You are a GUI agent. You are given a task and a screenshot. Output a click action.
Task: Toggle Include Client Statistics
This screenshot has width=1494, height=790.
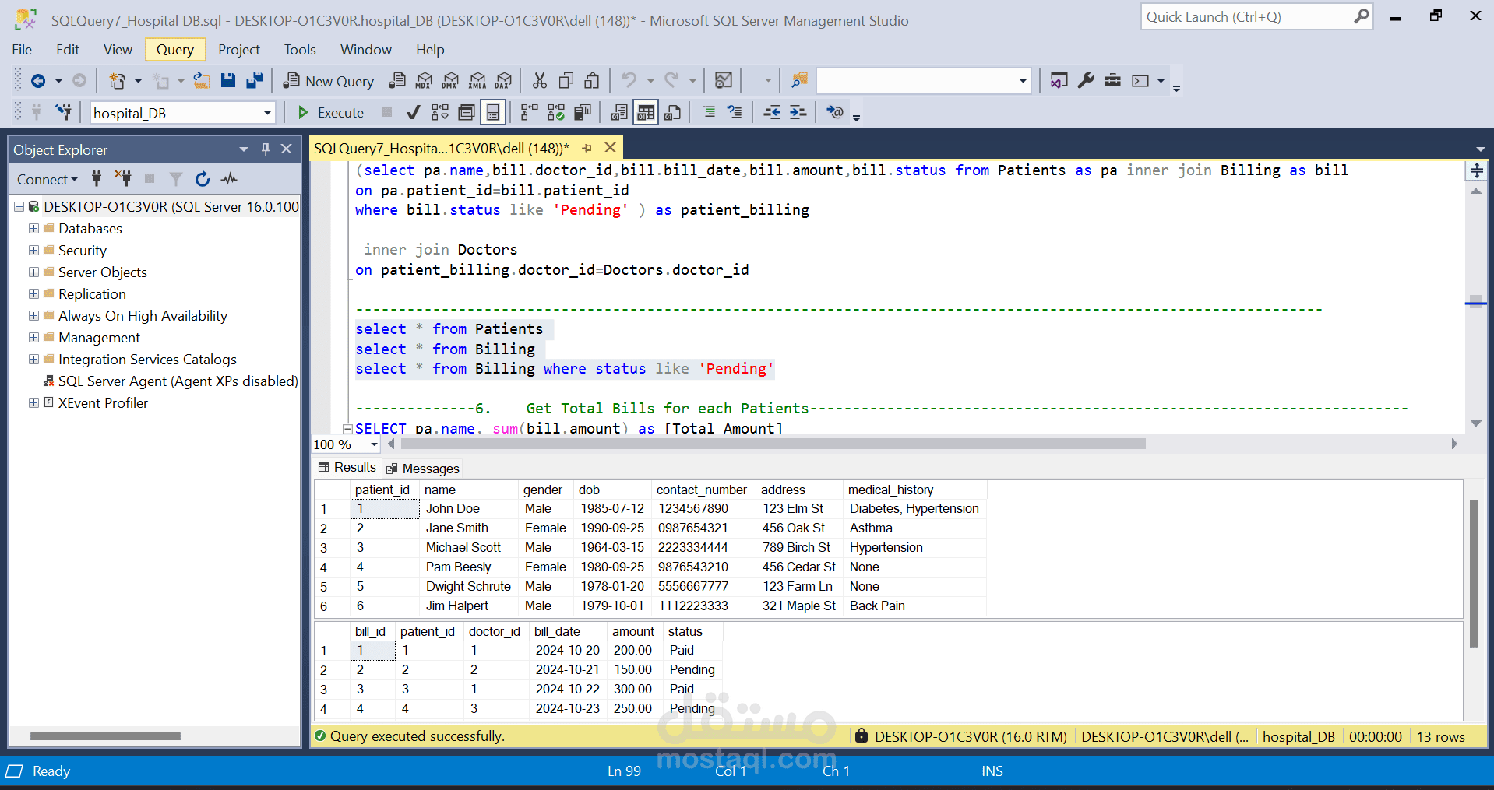coord(582,113)
